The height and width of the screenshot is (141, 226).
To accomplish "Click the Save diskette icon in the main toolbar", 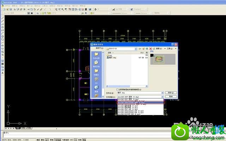I will click(11, 9).
